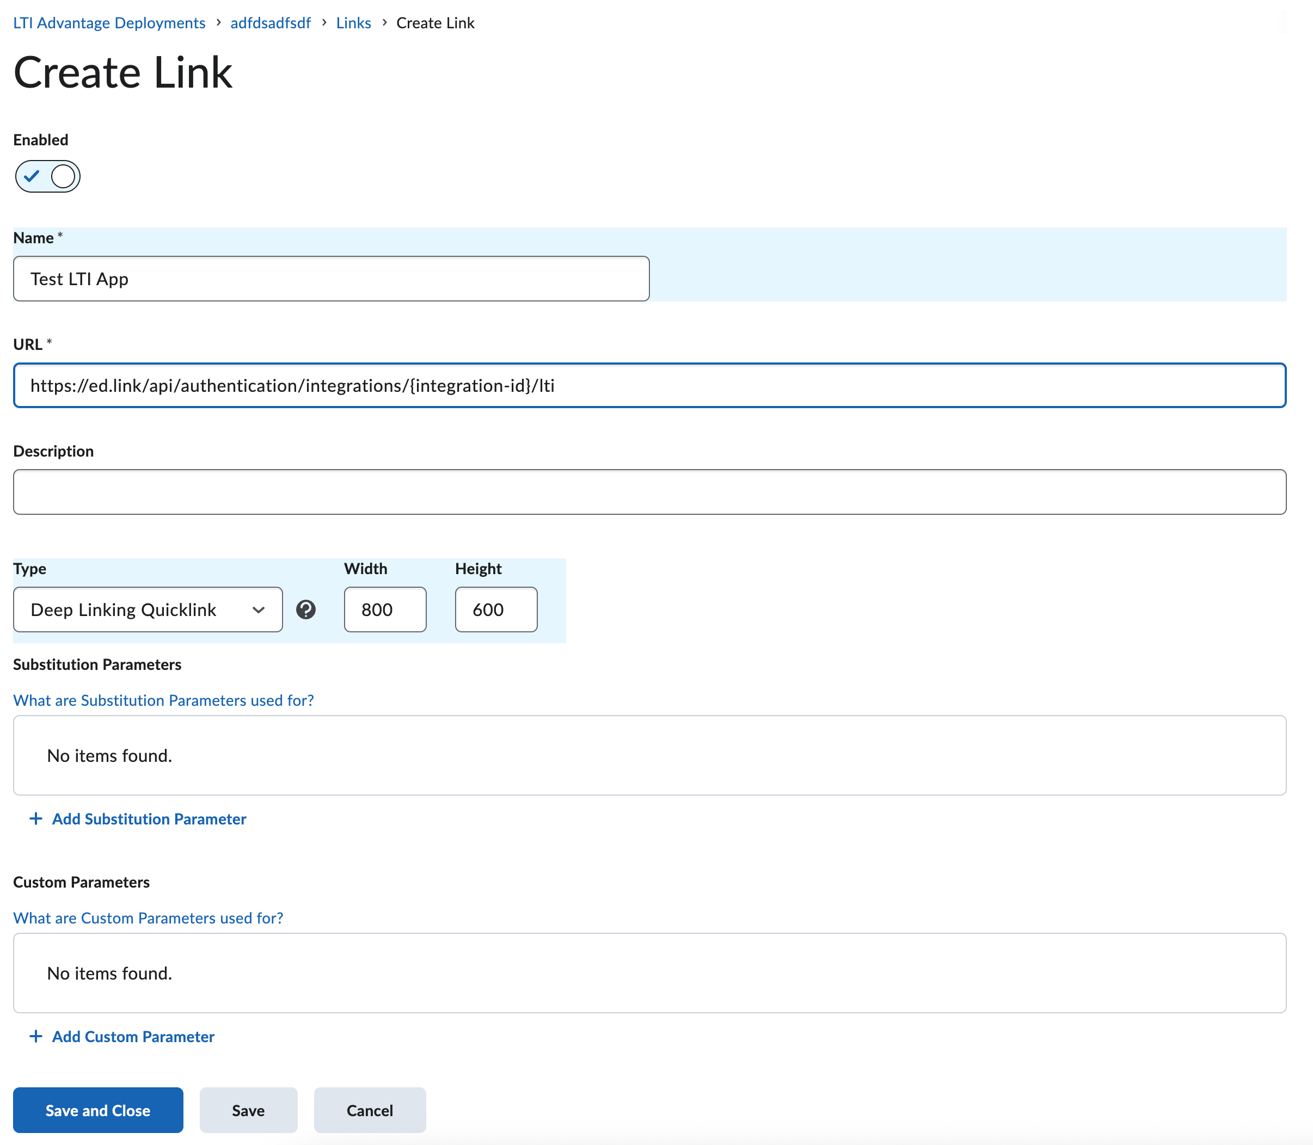Navigate to Links breadcrumb
The image size is (1313, 1145).
(x=353, y=23)
